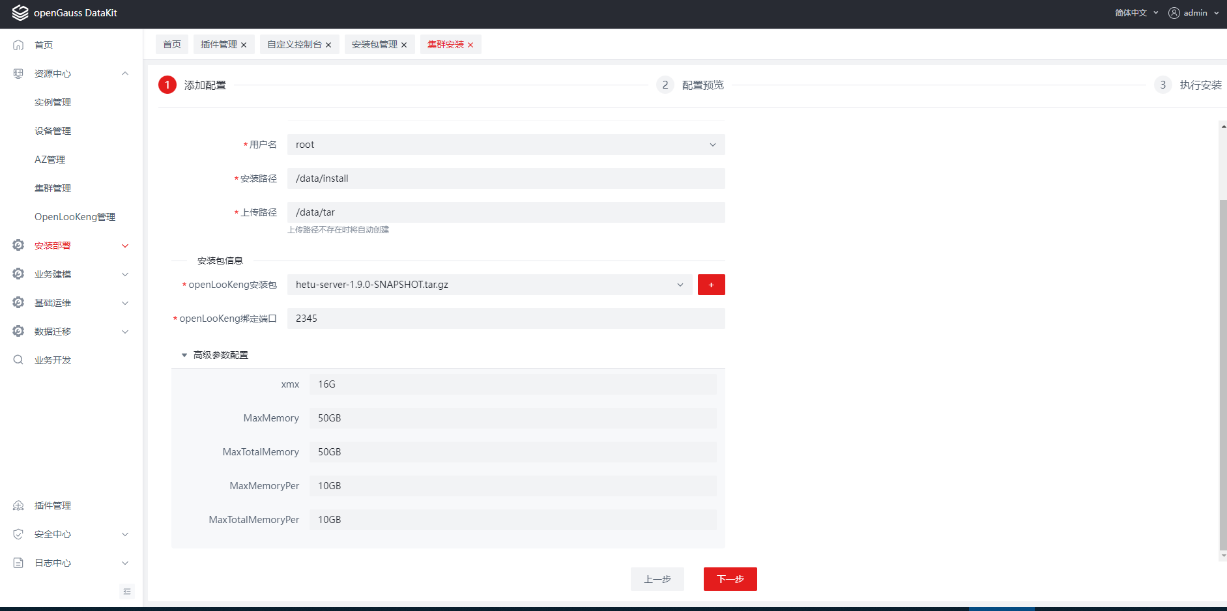Click the 业务开发 search icon
Viewport: 1227px width, 611px height.
click(18, 360)
